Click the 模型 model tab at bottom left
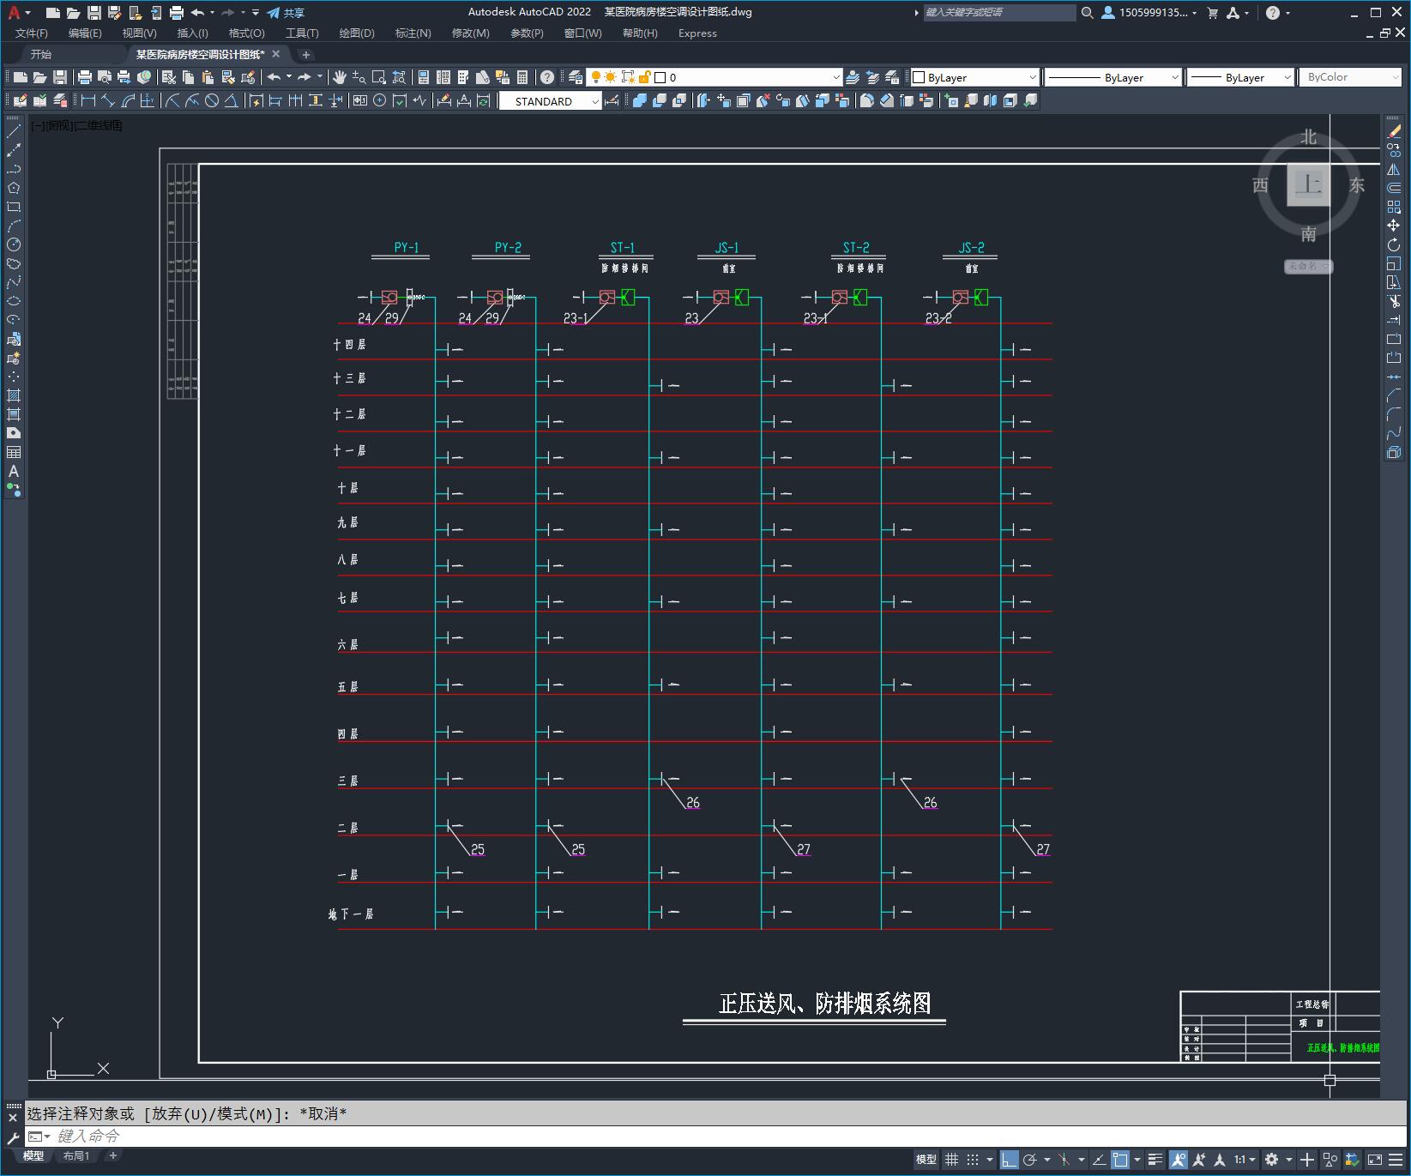Viewport: 1411px width, 1176px height. [33, 1156]
